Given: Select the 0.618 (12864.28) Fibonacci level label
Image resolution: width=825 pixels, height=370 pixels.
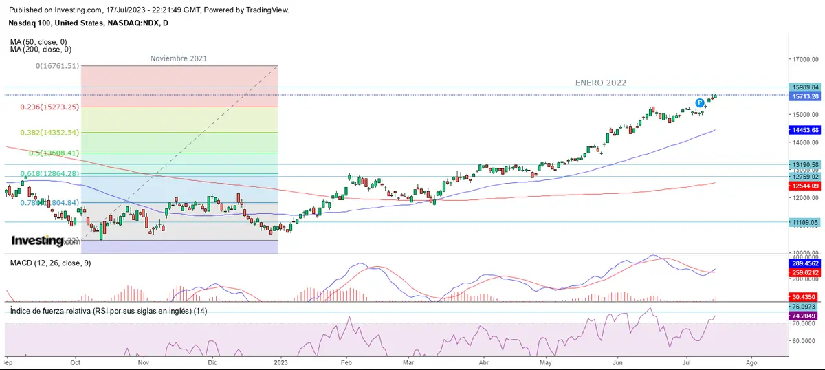Looking at the screenshot, I should click(49, 173).
